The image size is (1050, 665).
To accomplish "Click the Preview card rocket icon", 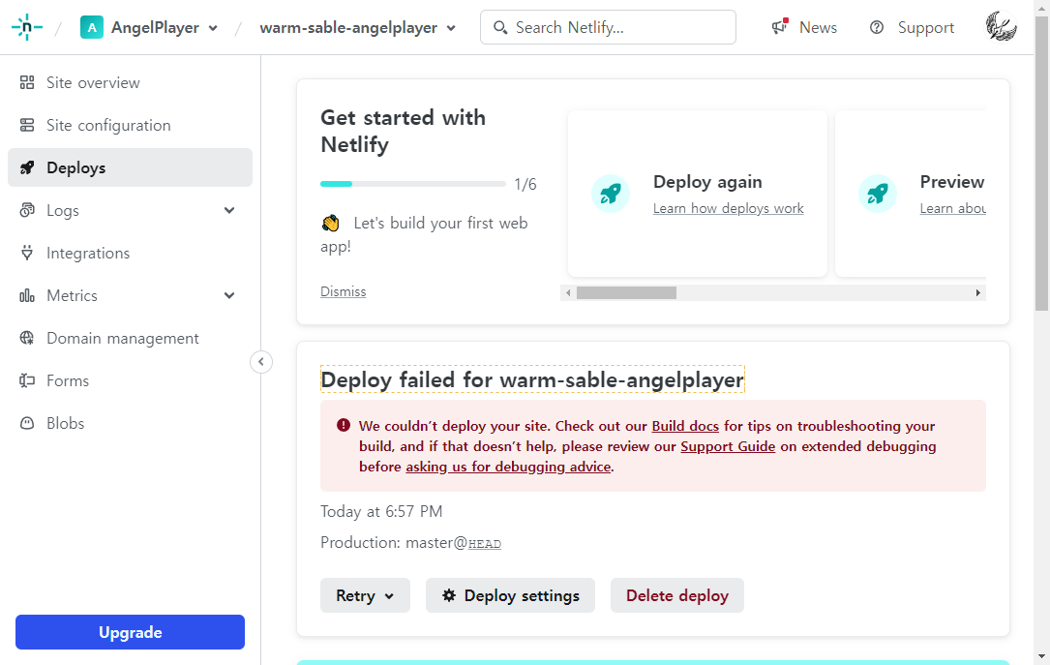I will pyautogui.click(x=877, y=194).
